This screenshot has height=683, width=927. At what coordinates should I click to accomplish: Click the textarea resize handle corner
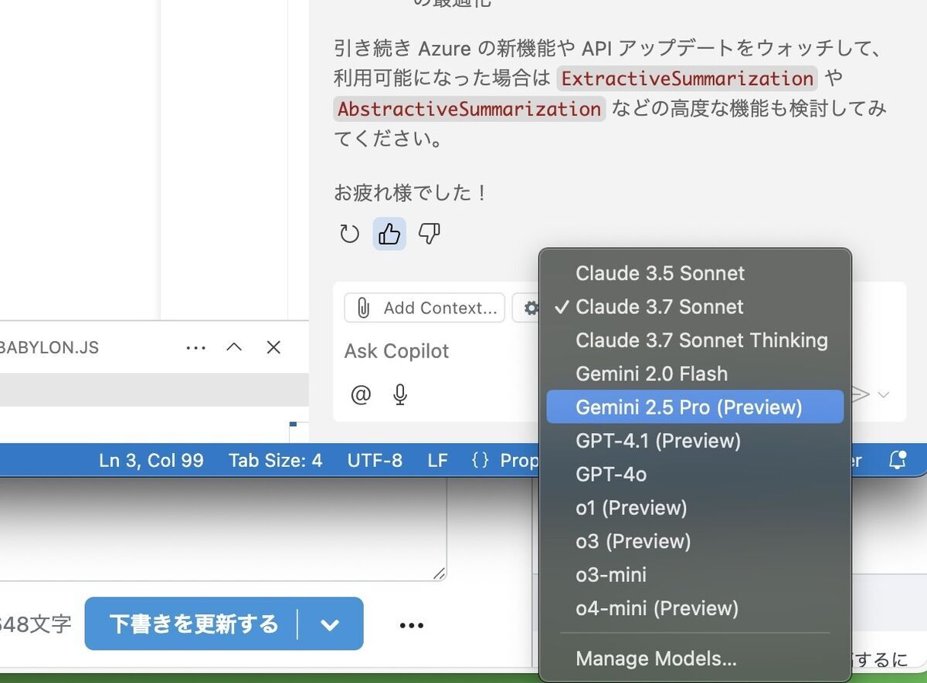(x=439, y=573)
